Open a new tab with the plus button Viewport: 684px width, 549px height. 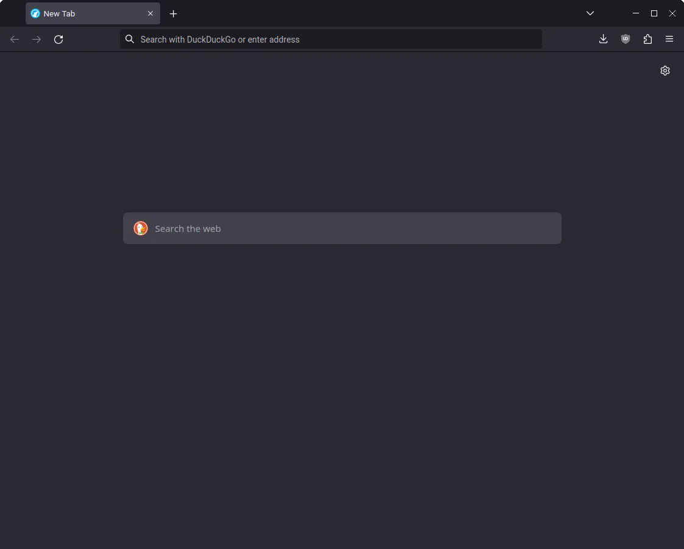(173, 13)
